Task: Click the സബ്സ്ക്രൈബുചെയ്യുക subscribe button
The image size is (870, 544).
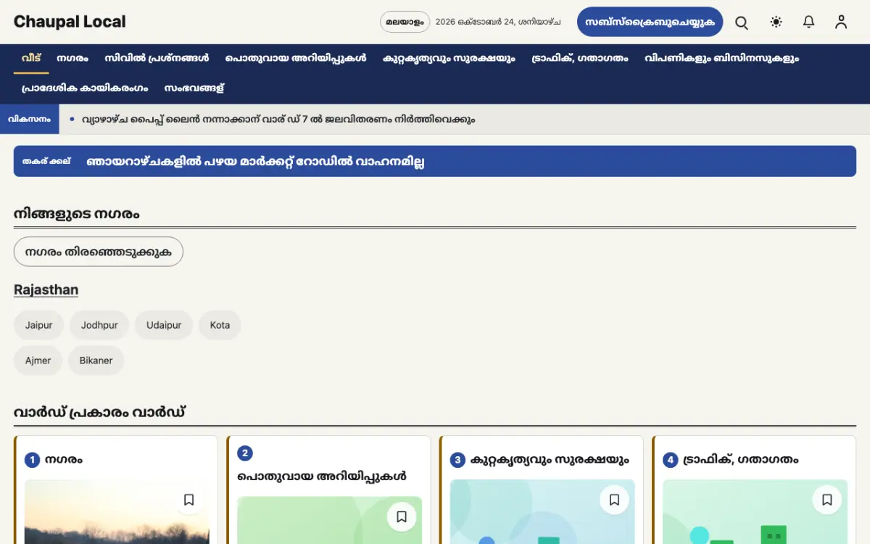Action: pyautogui.click(x=650, y=22)
